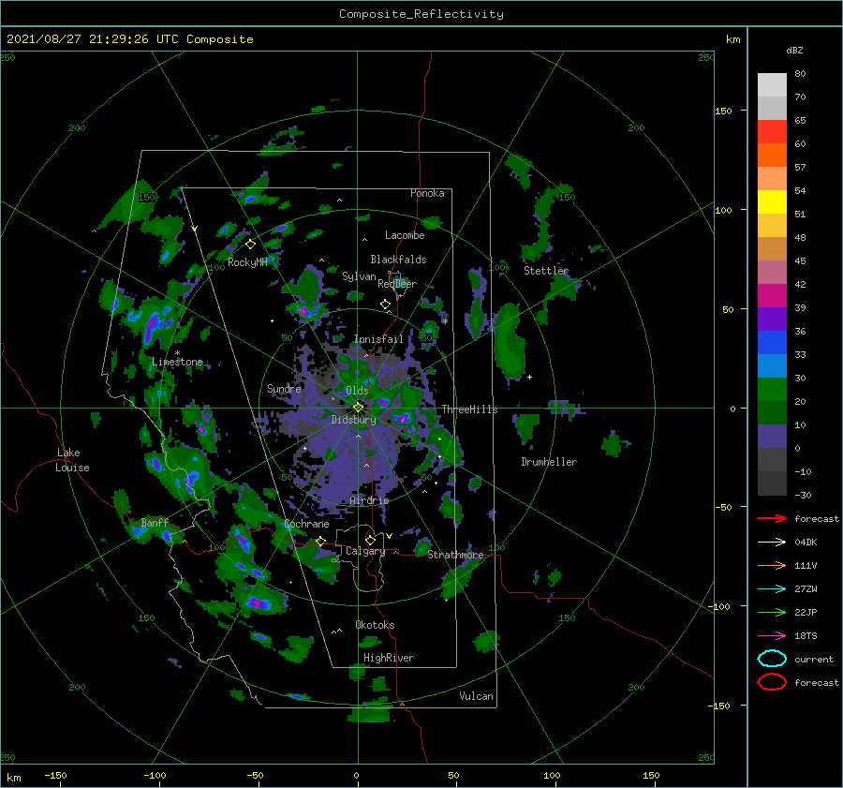Pick the magenta swatch above 39 dBZ
Screen dimensions: 843x788
772,296
